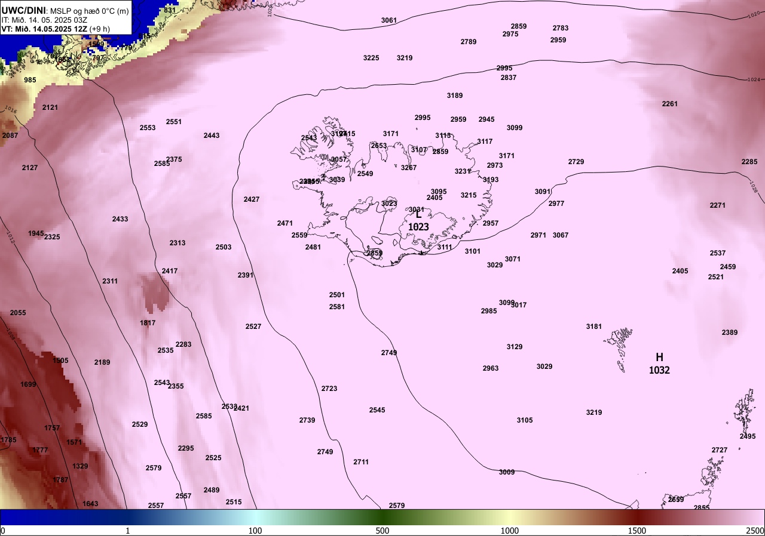
Task: Click the map value 2433
Action: tap(120, 219)
